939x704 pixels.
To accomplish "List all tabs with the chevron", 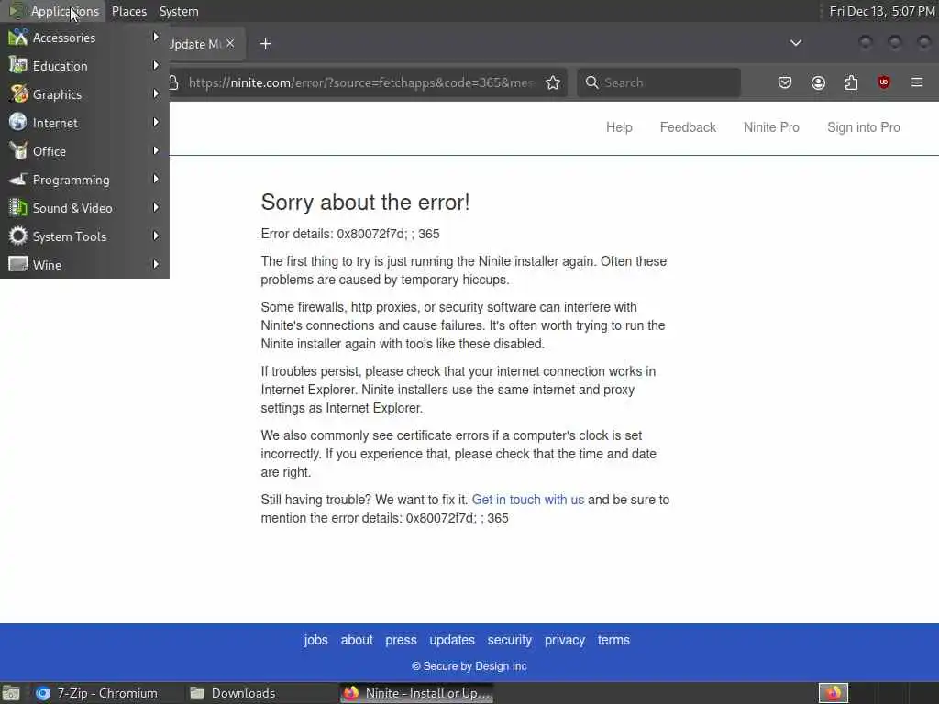I will point(796,43).
